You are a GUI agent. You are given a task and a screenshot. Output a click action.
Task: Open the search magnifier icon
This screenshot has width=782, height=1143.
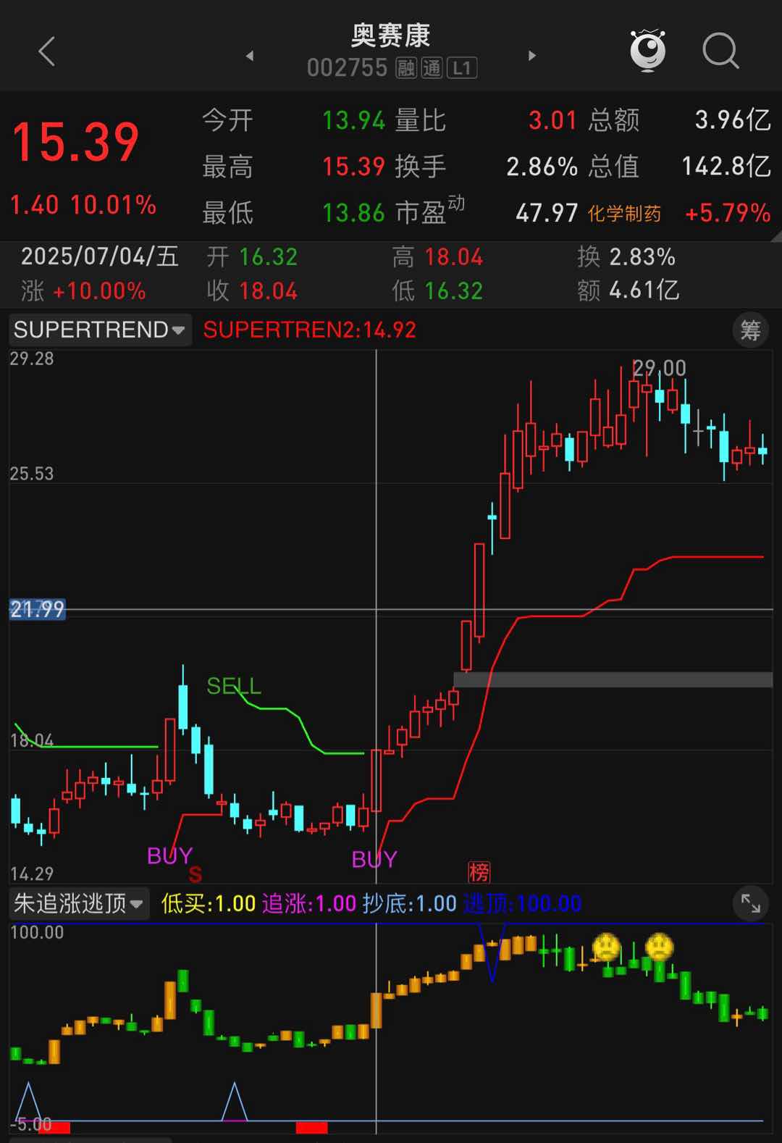tap(720, 51)
